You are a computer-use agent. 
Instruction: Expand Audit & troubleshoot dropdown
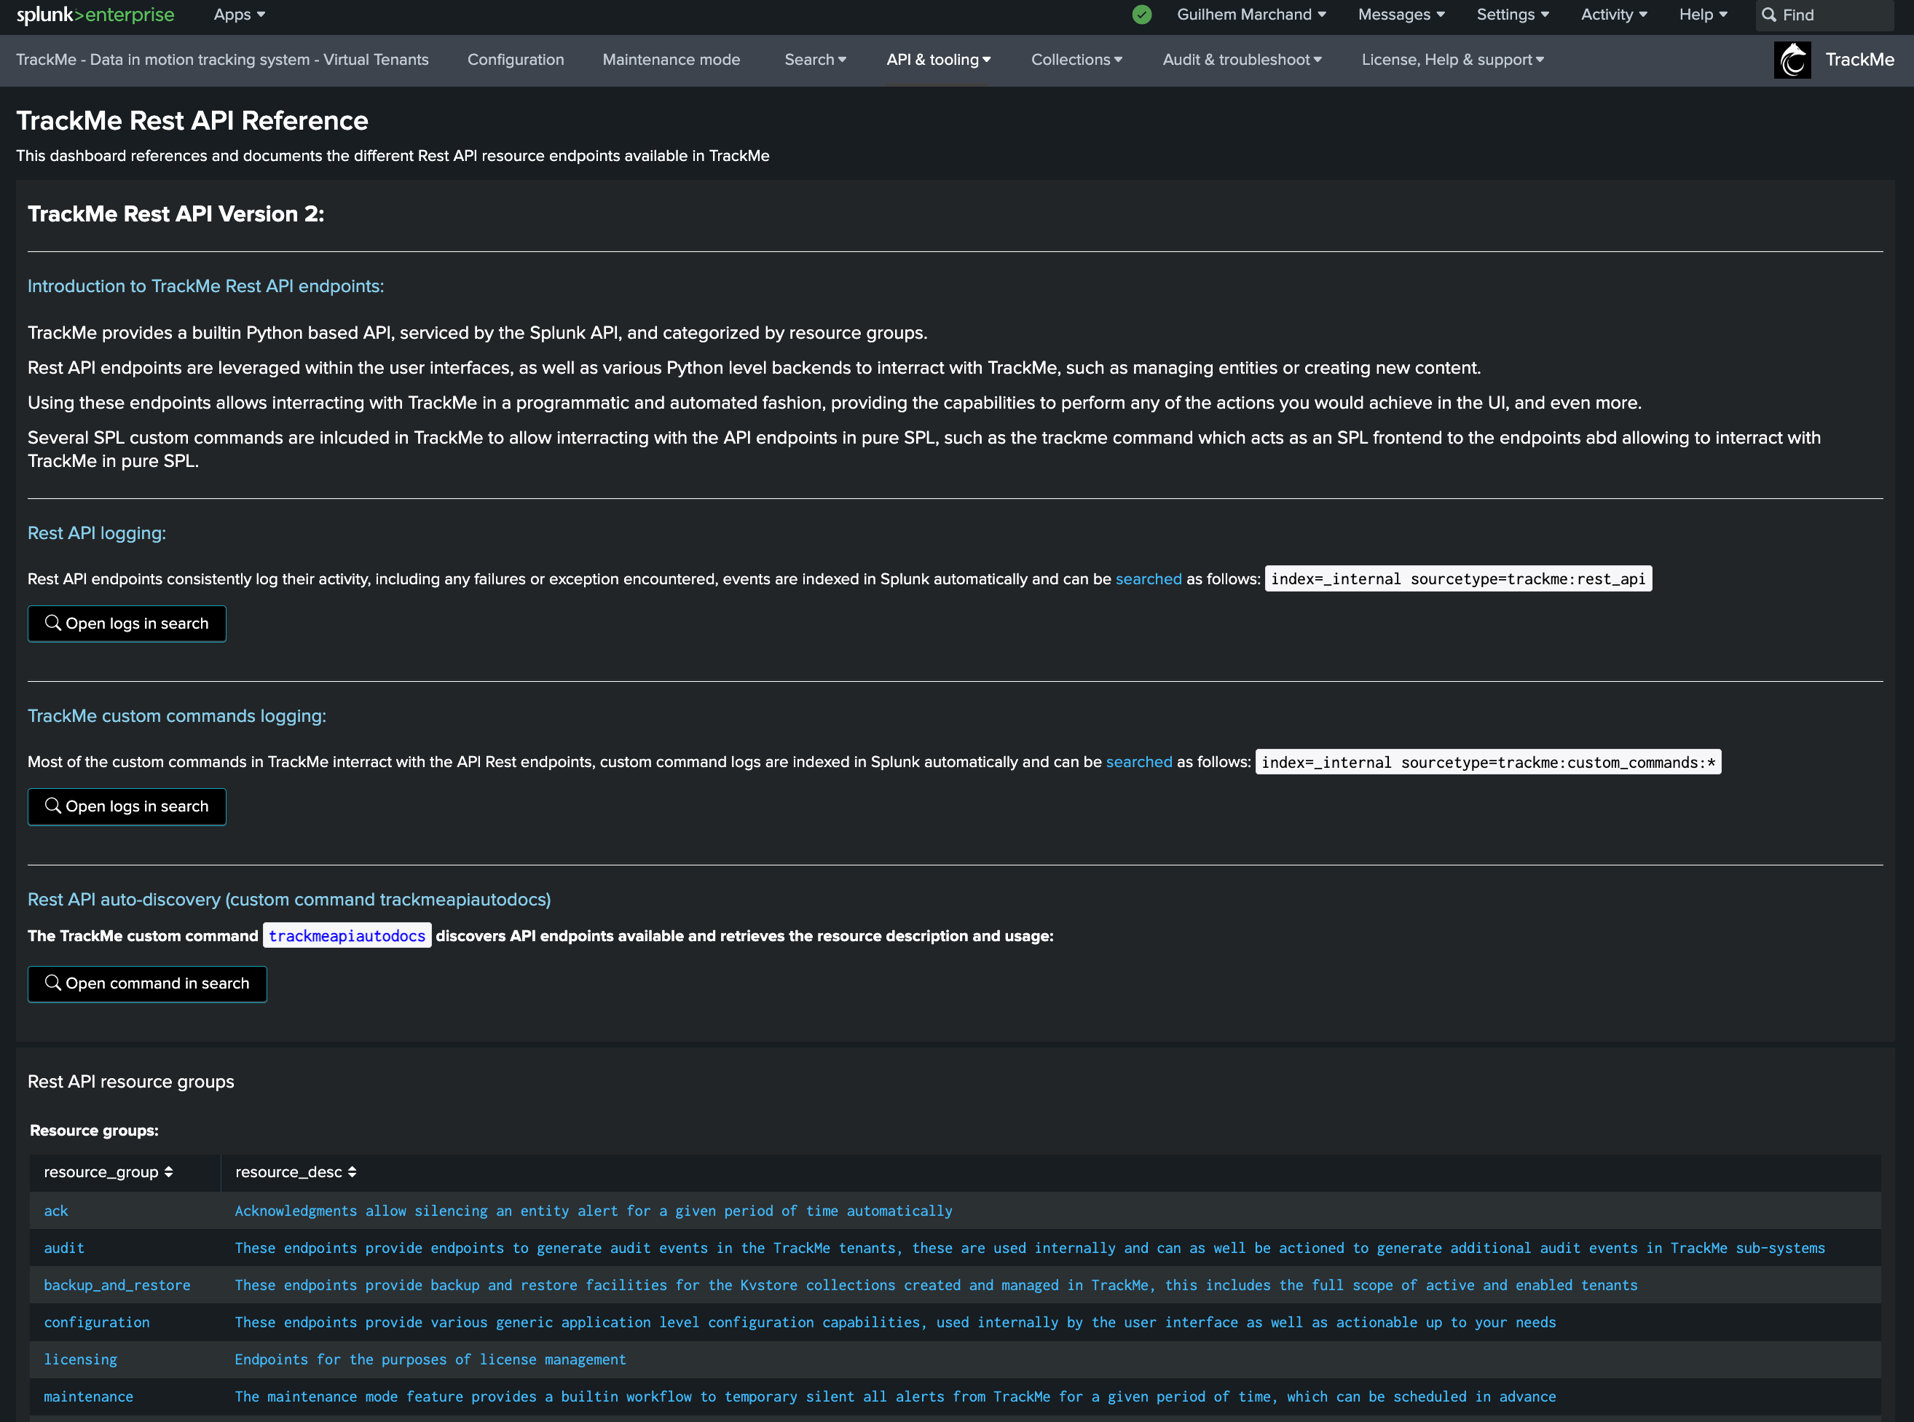(x=1241, y=60)
